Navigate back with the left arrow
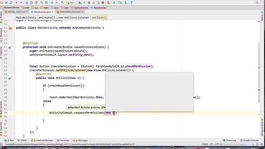265x149 pixels. pos(52,2)
